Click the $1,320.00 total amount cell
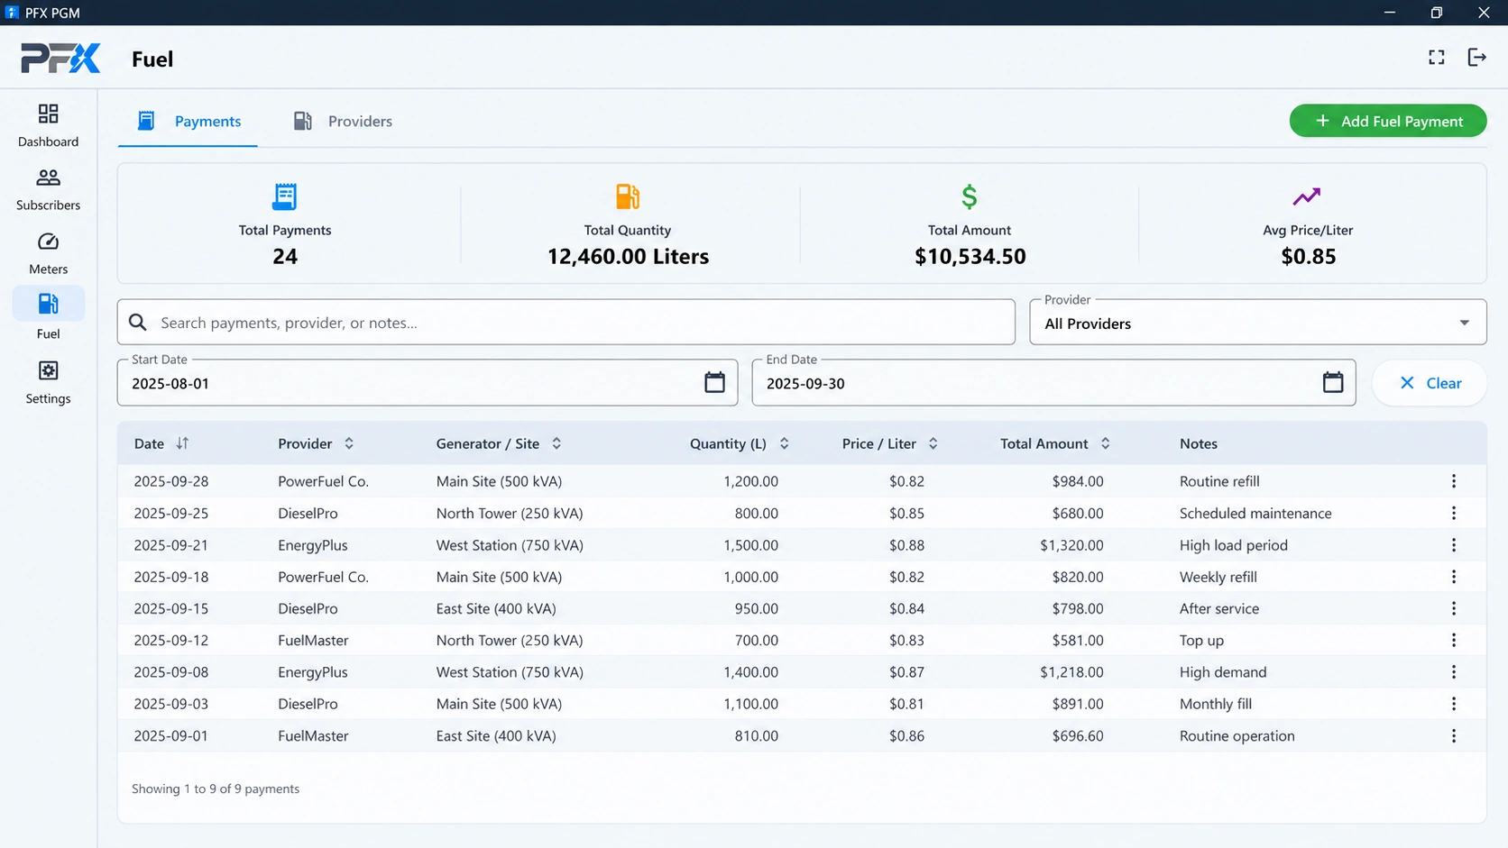Screen dimensions: 1508x848 pos(1071,545)
